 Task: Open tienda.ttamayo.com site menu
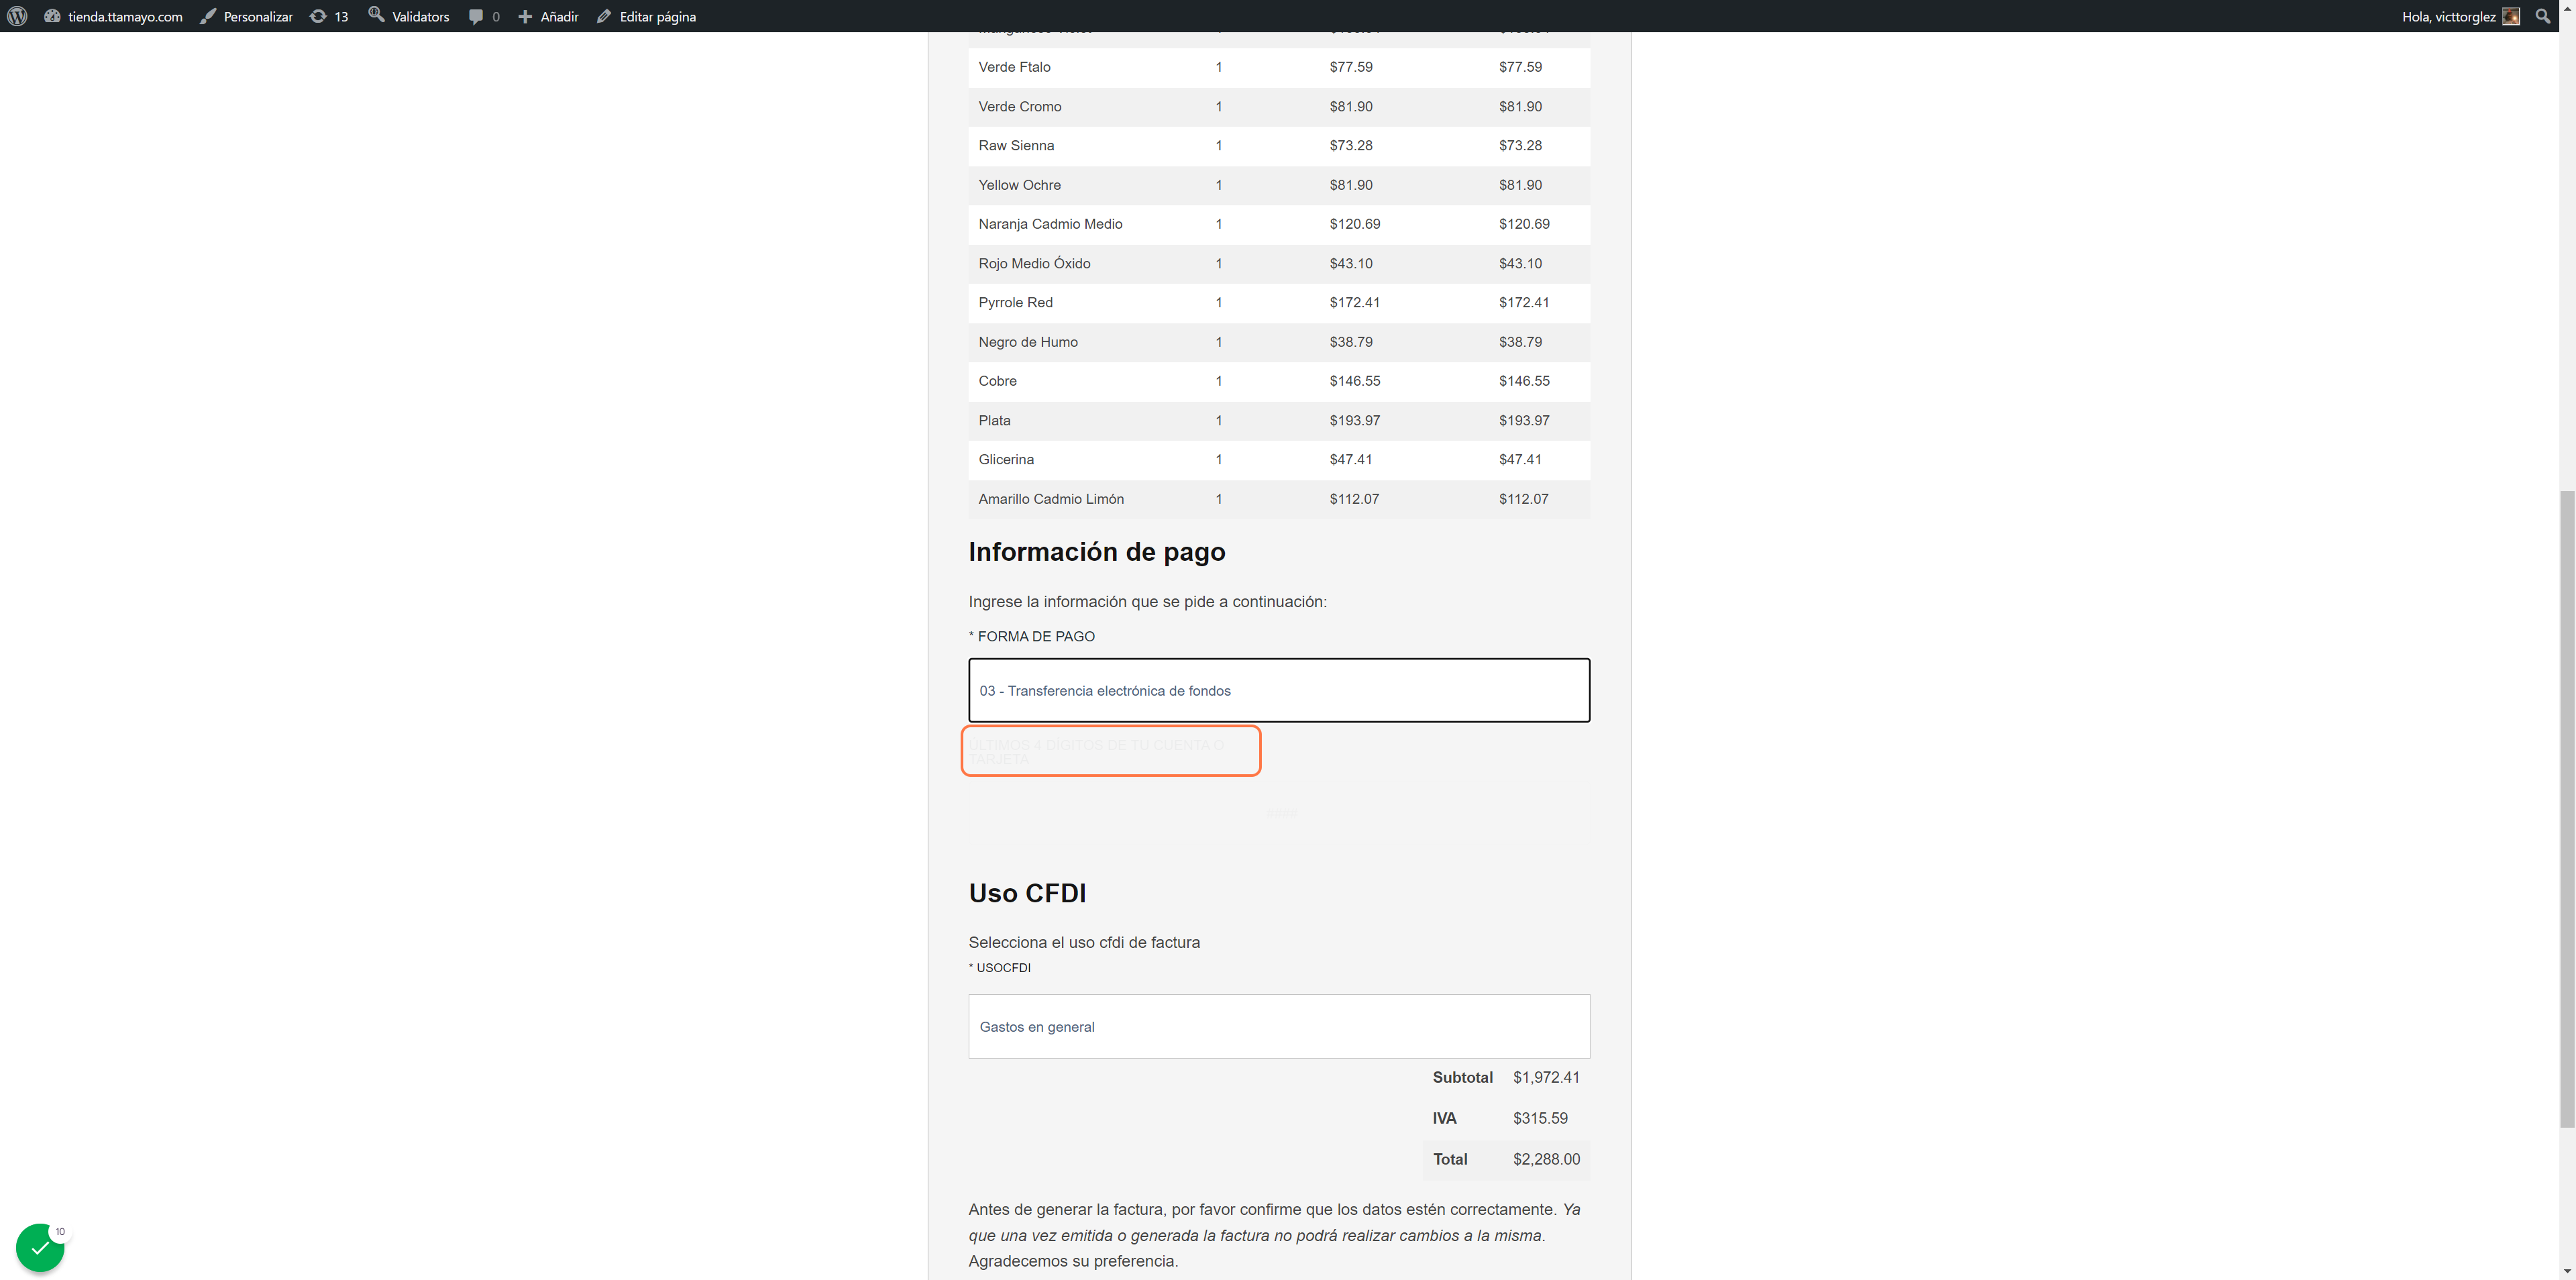pyautogui.click(x=113, y=16)
